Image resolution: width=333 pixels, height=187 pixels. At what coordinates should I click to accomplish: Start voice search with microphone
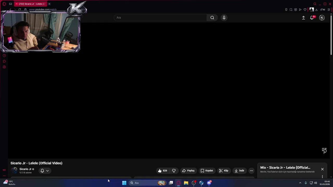224,18
